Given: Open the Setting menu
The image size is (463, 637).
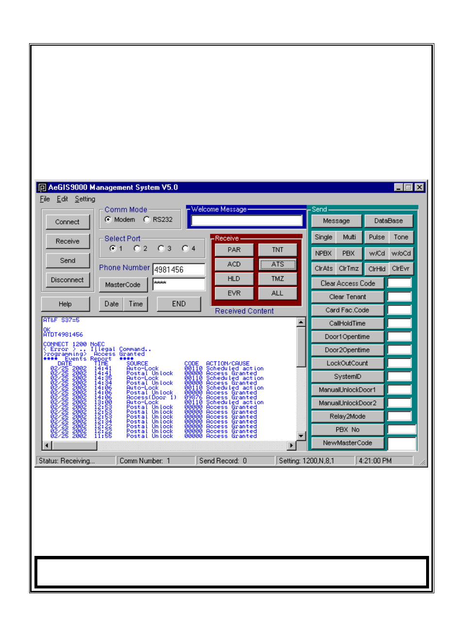Looking at the screenshot, I should coord(85,199).
